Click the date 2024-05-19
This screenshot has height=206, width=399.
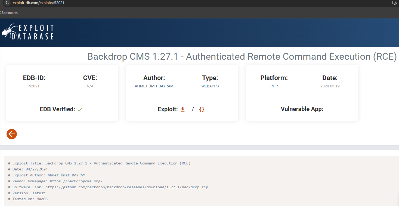pos(330,86)
